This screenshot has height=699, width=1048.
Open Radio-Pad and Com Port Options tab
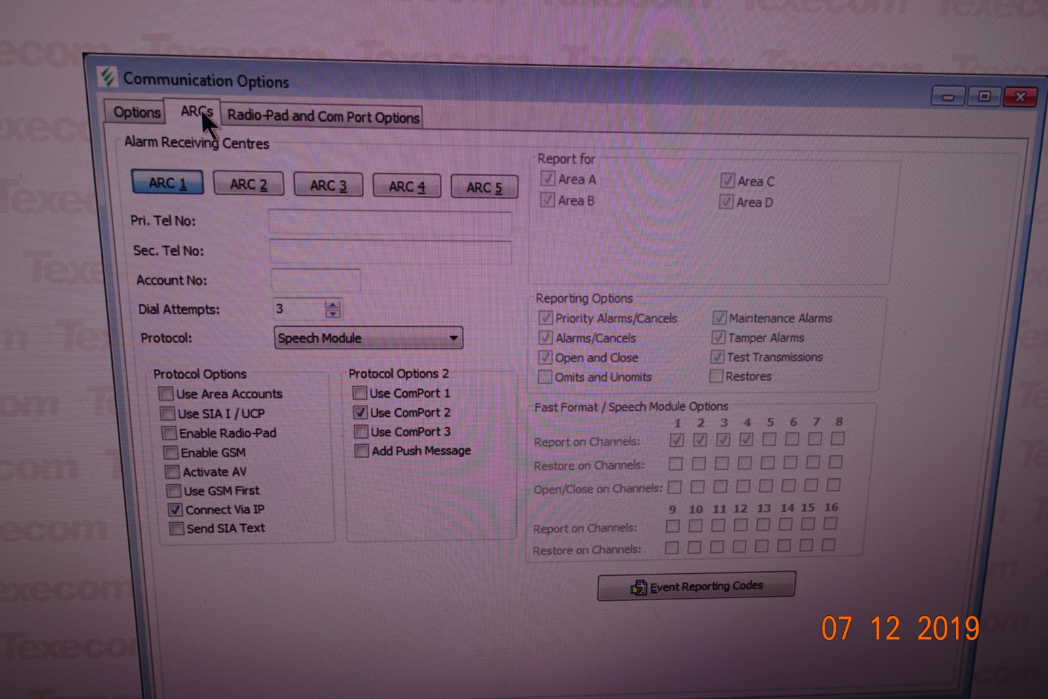click(x=323, y=117)
